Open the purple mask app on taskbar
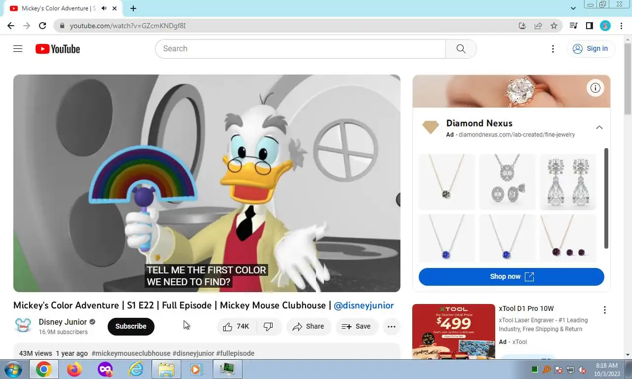The image size is (632, 379). 105,369
